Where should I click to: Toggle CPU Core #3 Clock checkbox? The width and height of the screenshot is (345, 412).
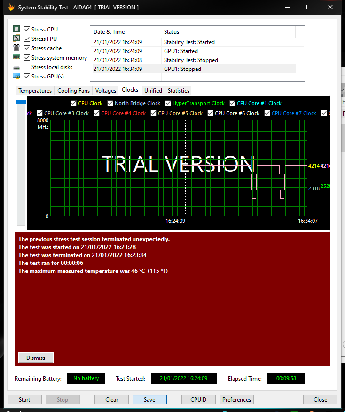coord(39,113)
